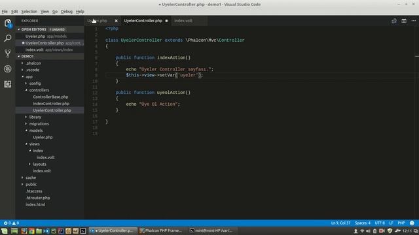Open Uyeler.php under the models folder
The width and height of the screenshot is (419, 235).
[43, 137]
